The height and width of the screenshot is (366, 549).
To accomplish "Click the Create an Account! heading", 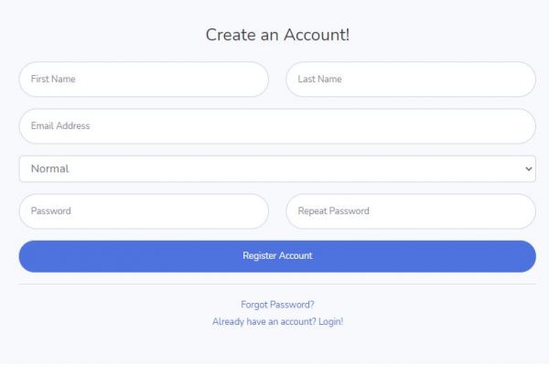I will click(277, 35).
